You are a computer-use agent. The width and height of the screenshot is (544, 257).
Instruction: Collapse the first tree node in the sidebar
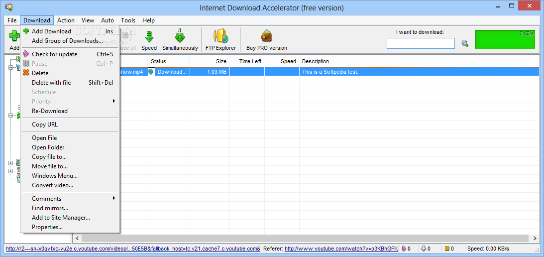pyautogui.click(x=10, y=67)
